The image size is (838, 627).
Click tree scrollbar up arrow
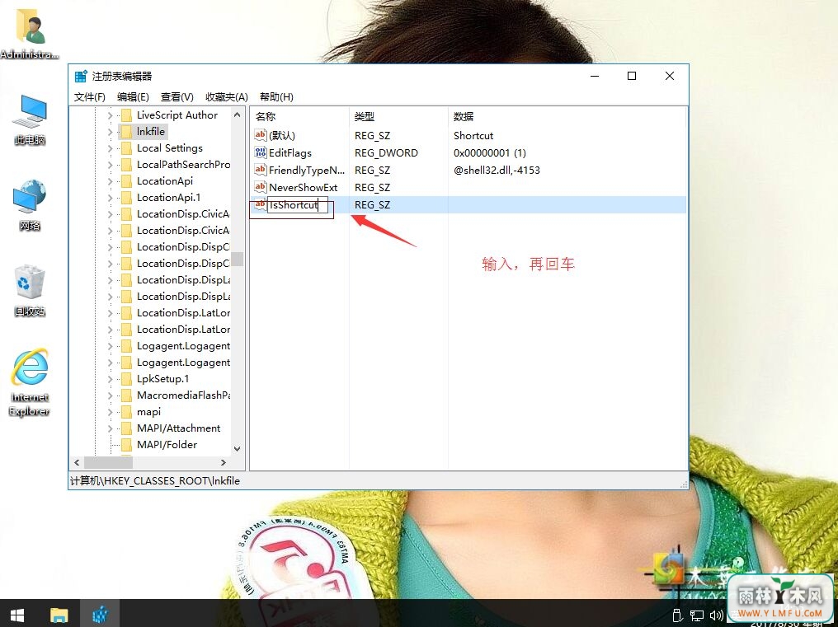coord(238,115)
